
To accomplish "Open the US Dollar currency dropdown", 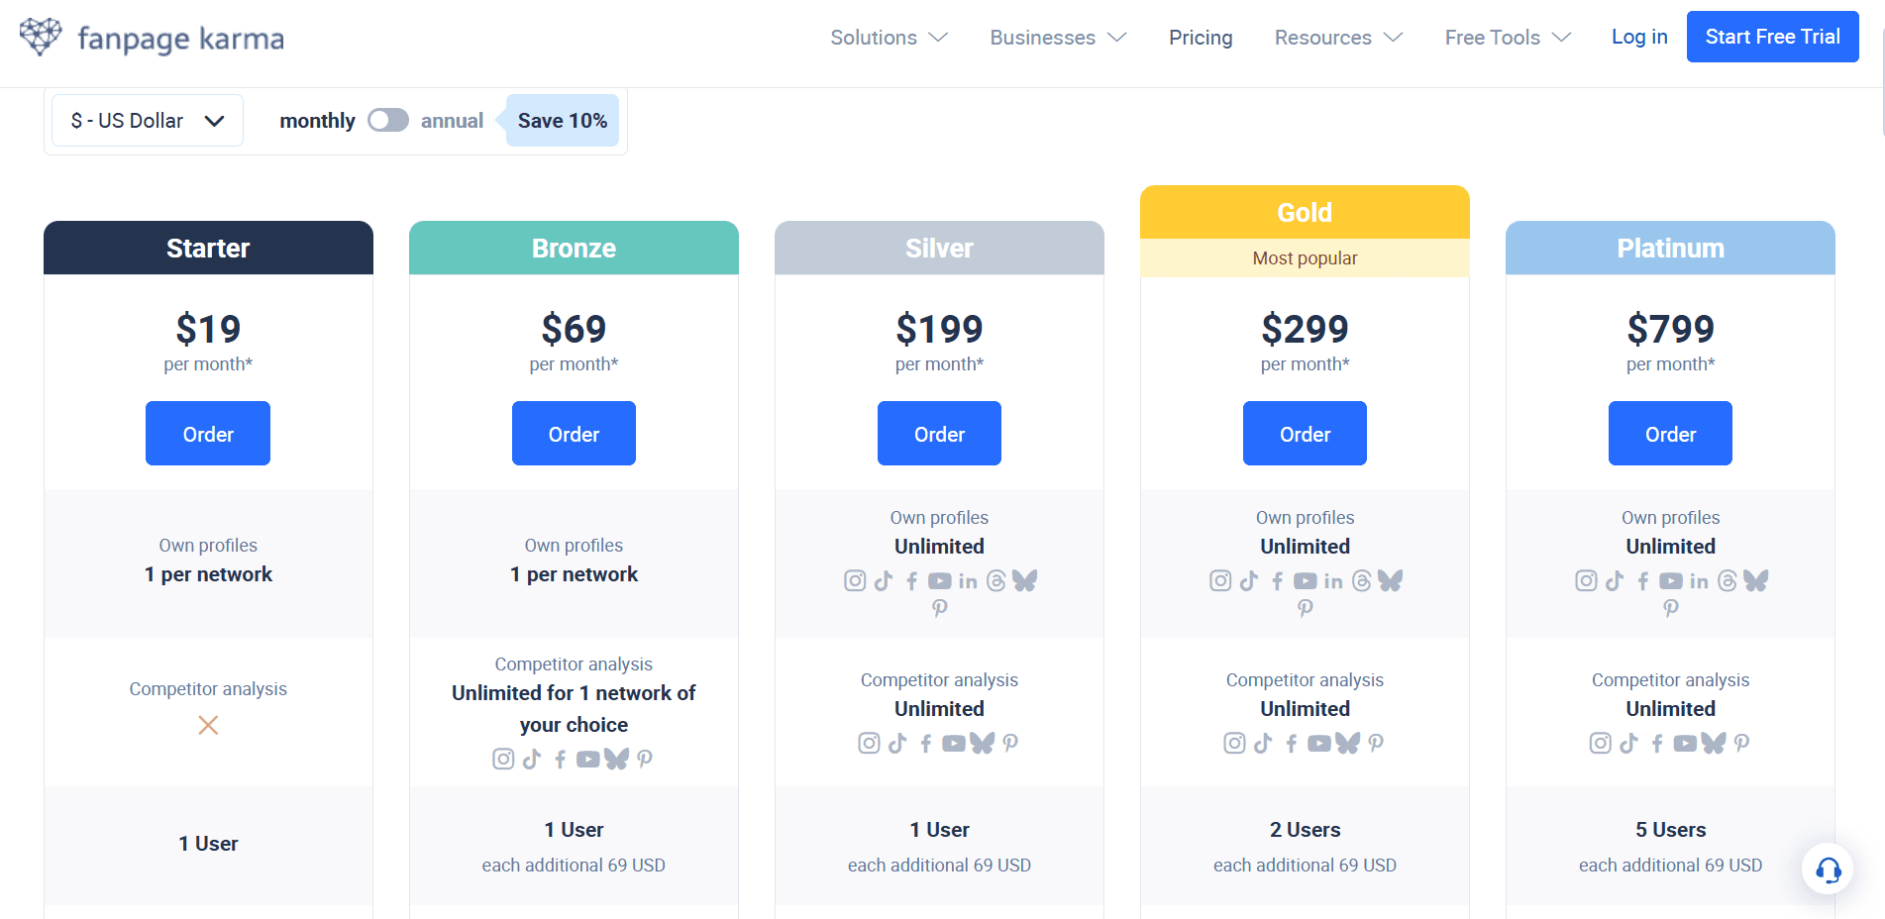I will [147, 120].
